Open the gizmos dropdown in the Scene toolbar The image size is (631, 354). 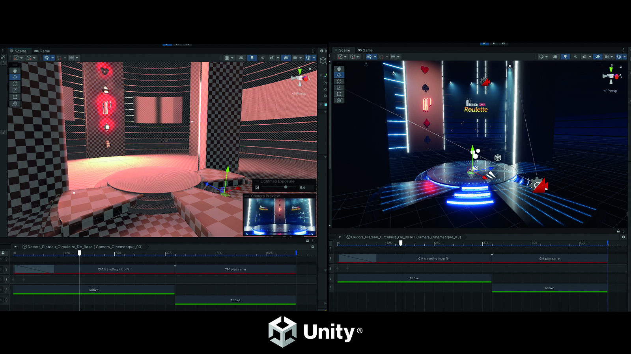point(314,58)
